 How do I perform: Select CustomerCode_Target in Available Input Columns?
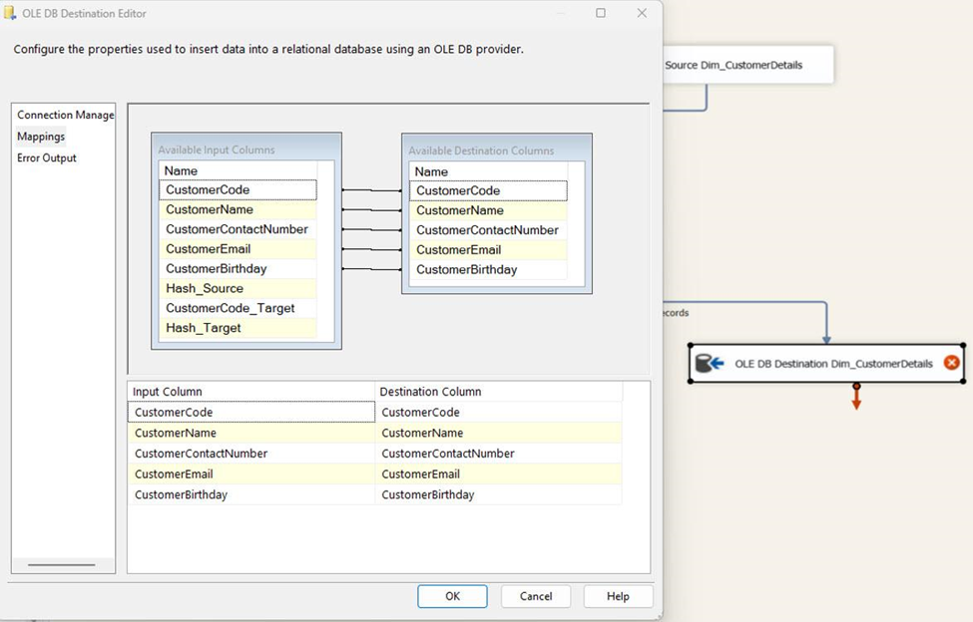(x=236, y=308)
